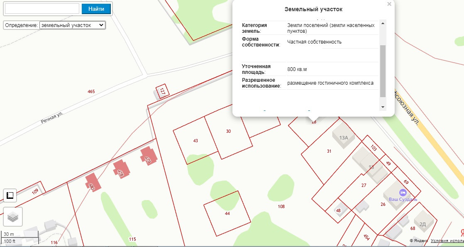Click popup scrollbar down arrow

pyautogui.click(x=383, y=107)
